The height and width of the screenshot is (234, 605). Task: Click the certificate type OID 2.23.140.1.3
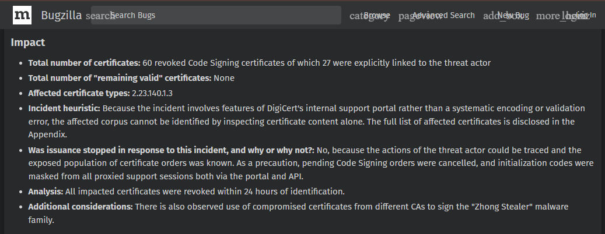[x=152, y=93]
